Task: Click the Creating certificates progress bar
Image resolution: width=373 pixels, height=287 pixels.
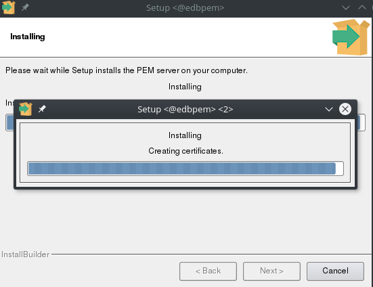Action: pos(185,169)
